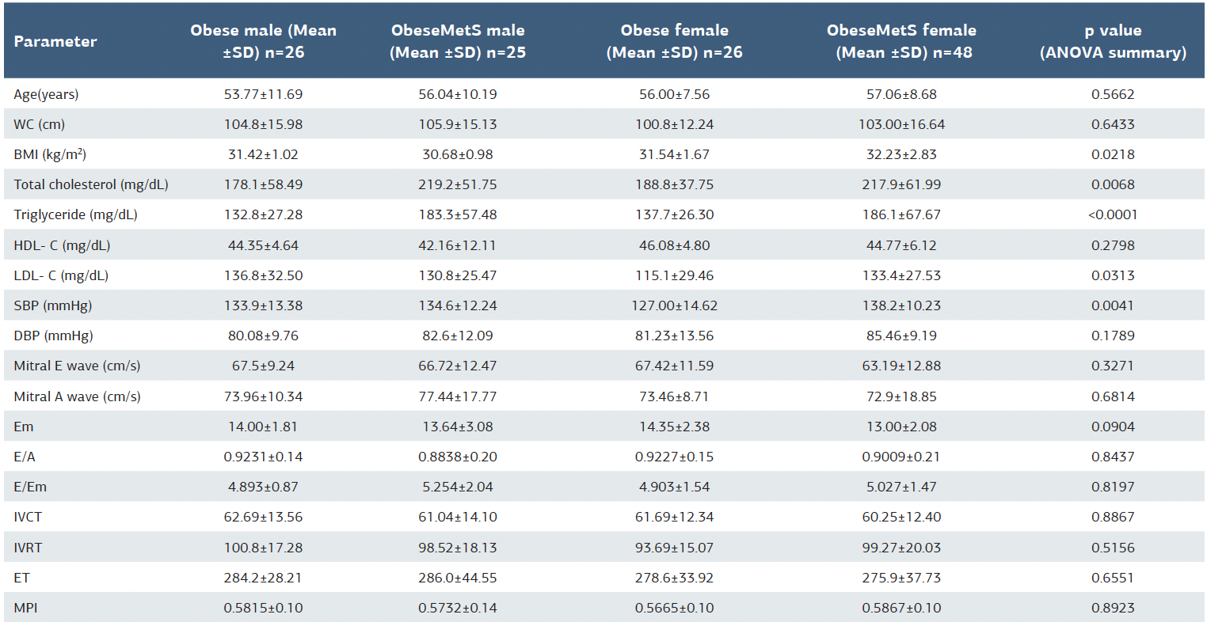Select the Total cholesterol (mg/dL) label
The width and height of the screenshot is (1207, 622).
click(x=91, y=184)
